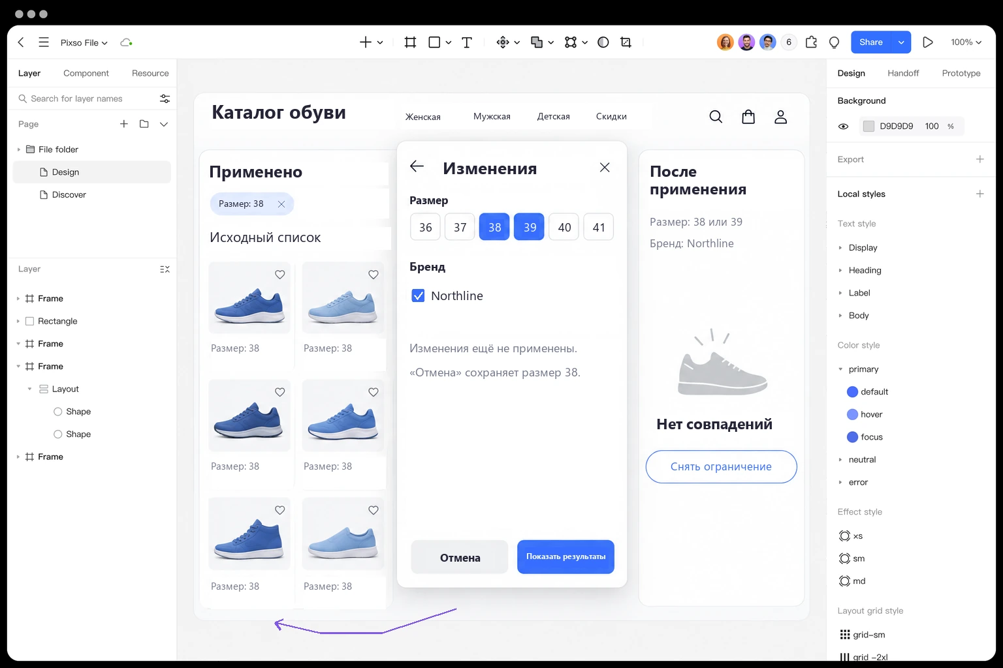1003x668 pixels.
Task: Click the Present play icon
Action: point(927,42)
